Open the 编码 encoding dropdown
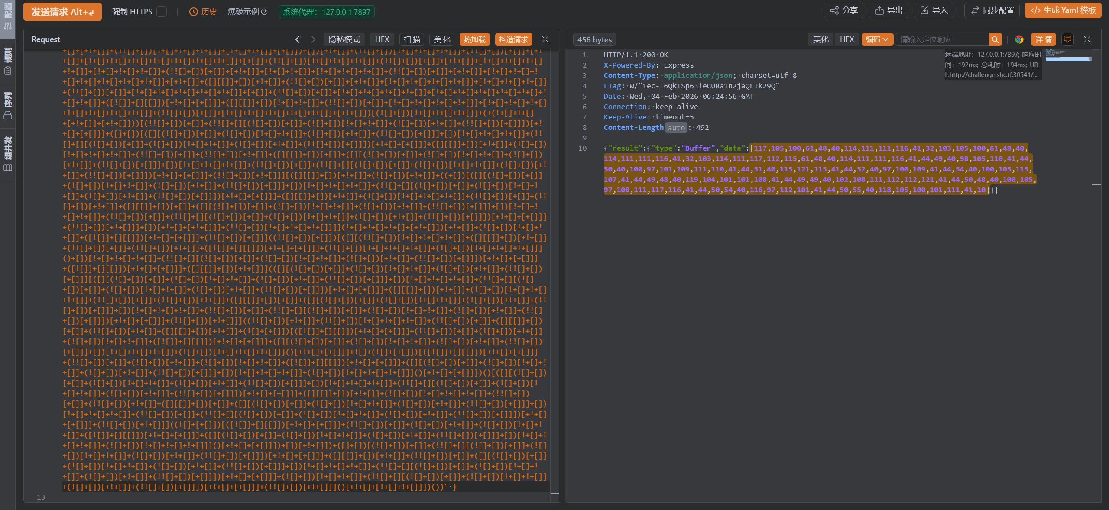This screenshot has height=510, width=1109. click(x=877, y=39)
